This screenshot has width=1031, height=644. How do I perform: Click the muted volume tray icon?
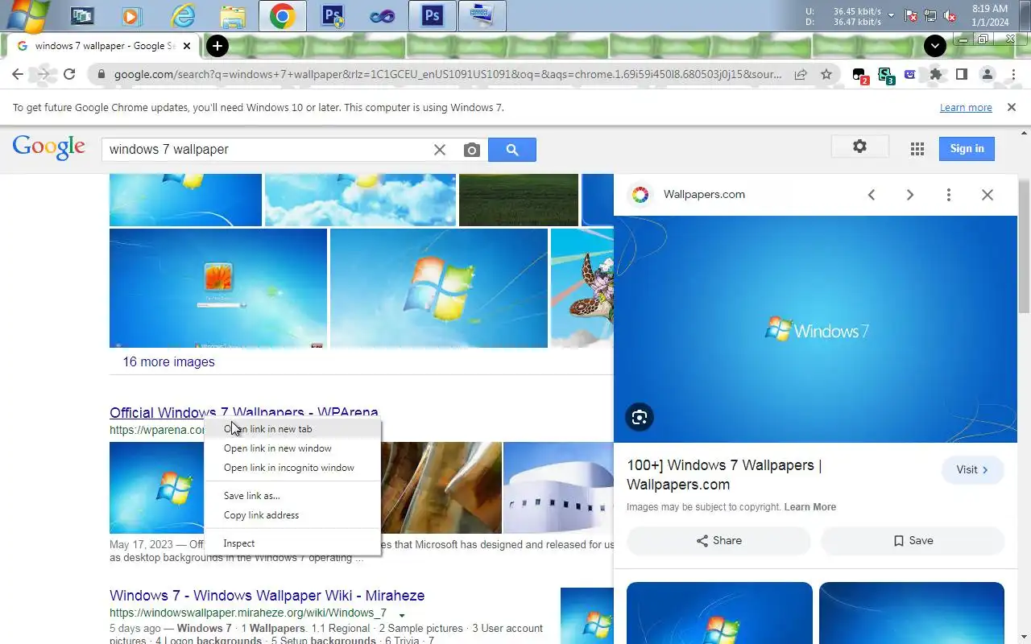[x=950, y=16]
